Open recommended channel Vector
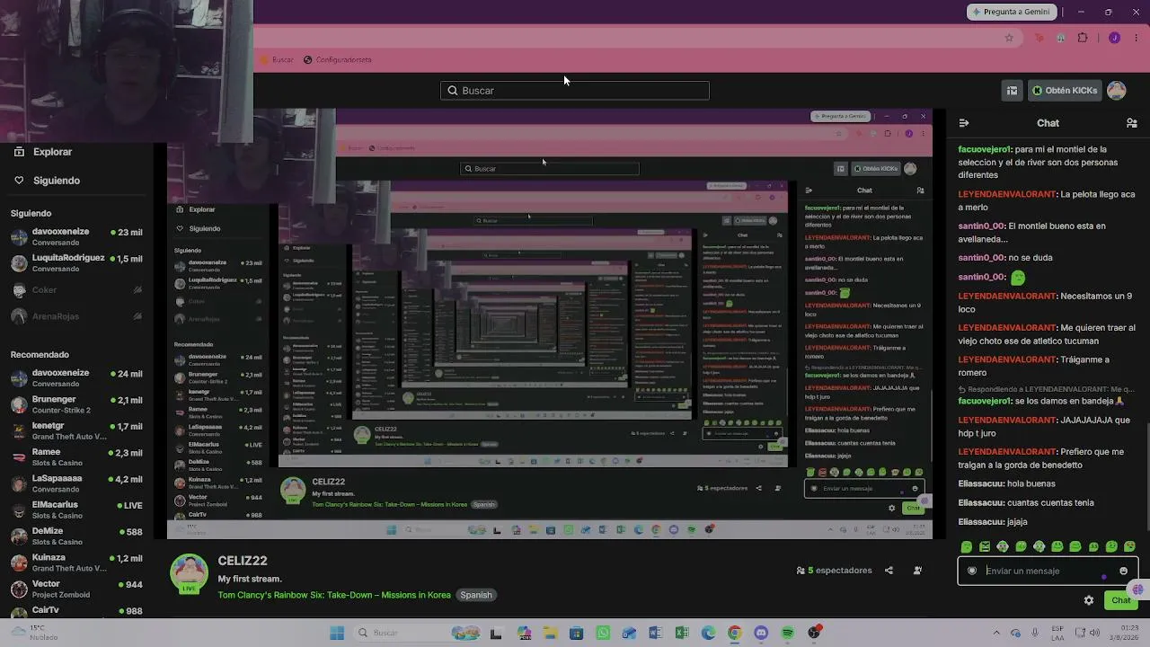This screenshot has height=647, width=1150. 76,589
